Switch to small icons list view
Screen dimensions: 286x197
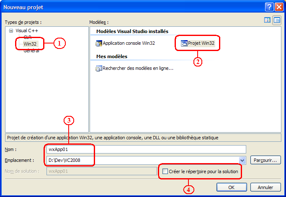(277, 20)
